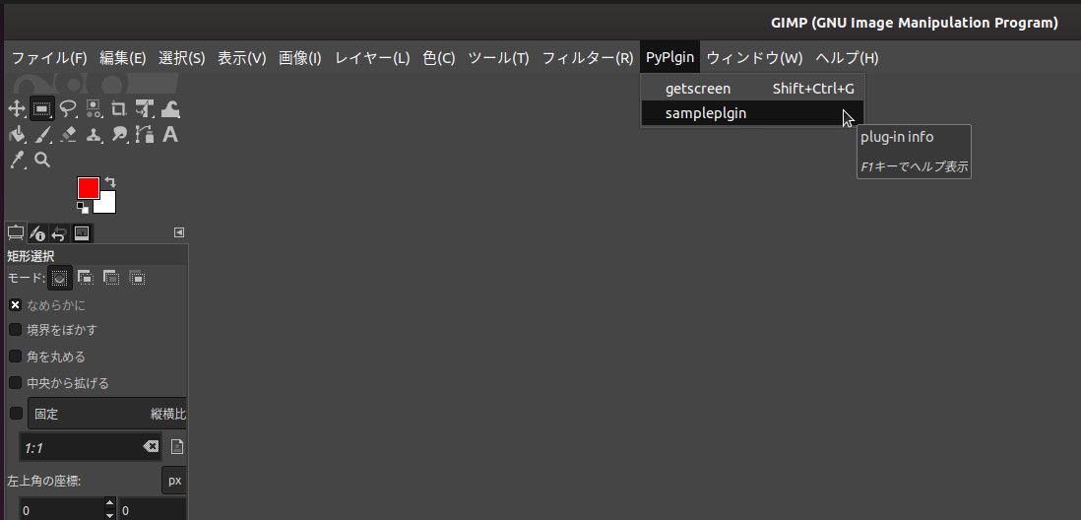Open the 固定 縦横比 dropdown
This screenshot has width=1081, height=520.
[x=107, y=414]
